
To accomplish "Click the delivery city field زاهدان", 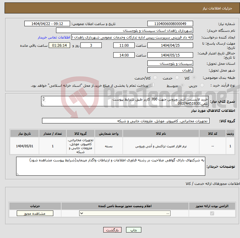I will click(x=170, y=70).
